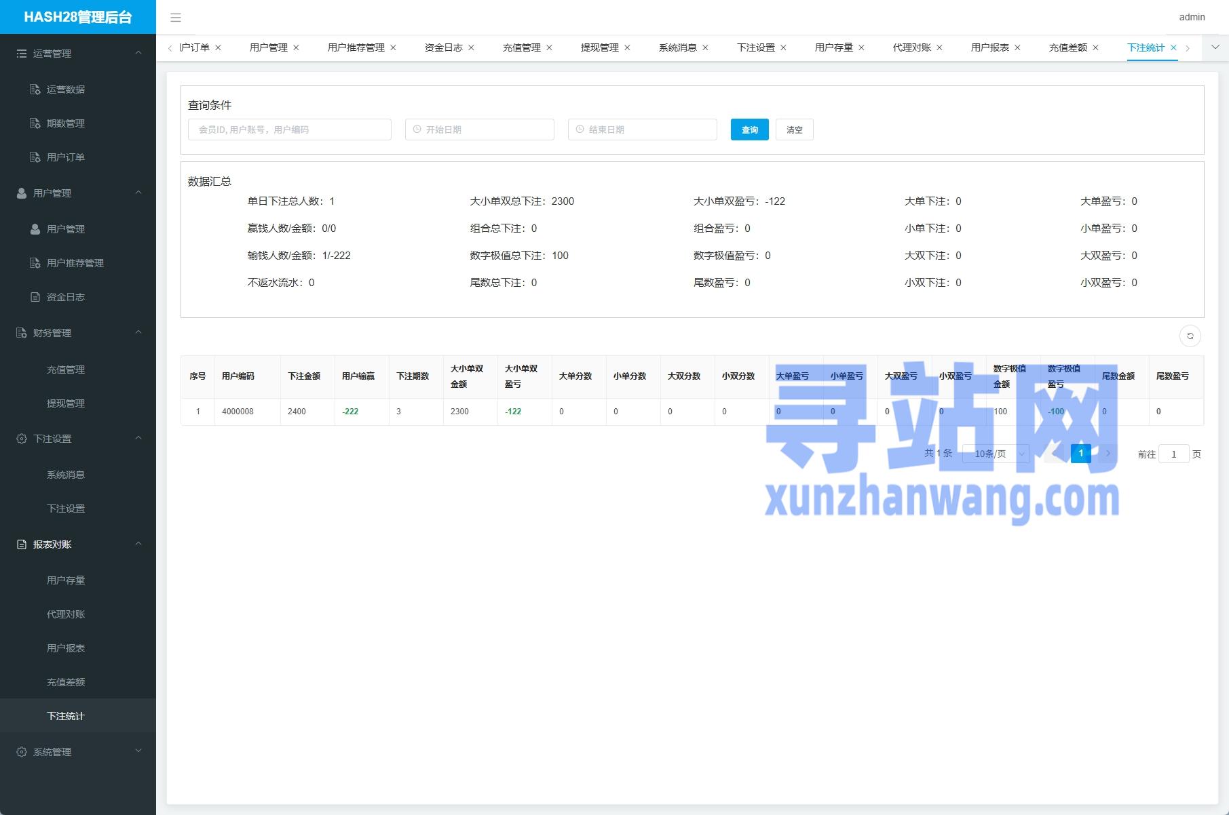Switch to the 资金日志 tab
Viewport: 1229px width, 815px height.
(x=444, y=47)
